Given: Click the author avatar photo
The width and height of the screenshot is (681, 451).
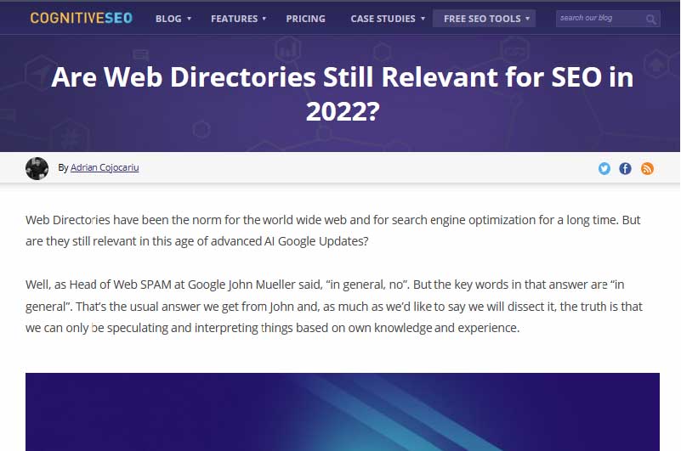Looking at the screenshot, I should pos(37,168).
